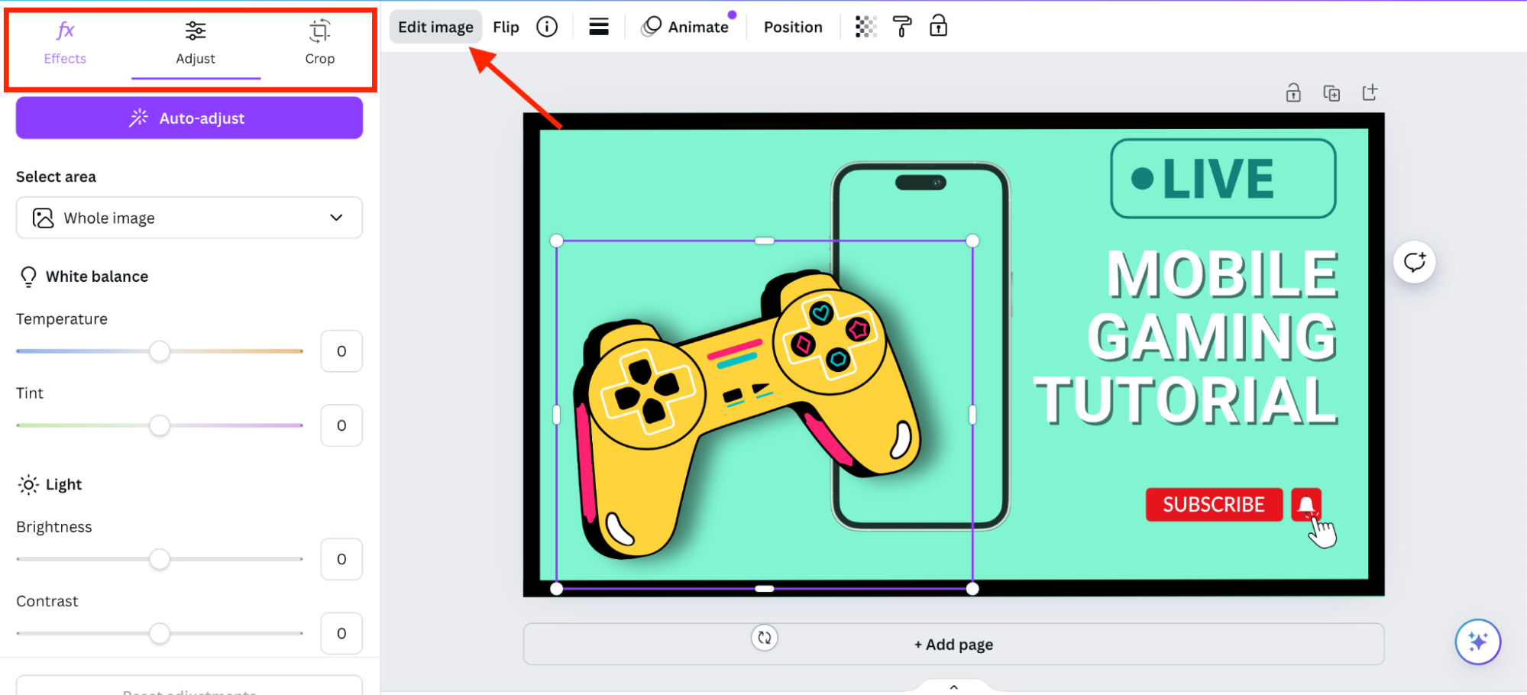Open transparency settings with checkerboard icon
The width and height of the screenshot is (1527, 695).
point(865,26)
